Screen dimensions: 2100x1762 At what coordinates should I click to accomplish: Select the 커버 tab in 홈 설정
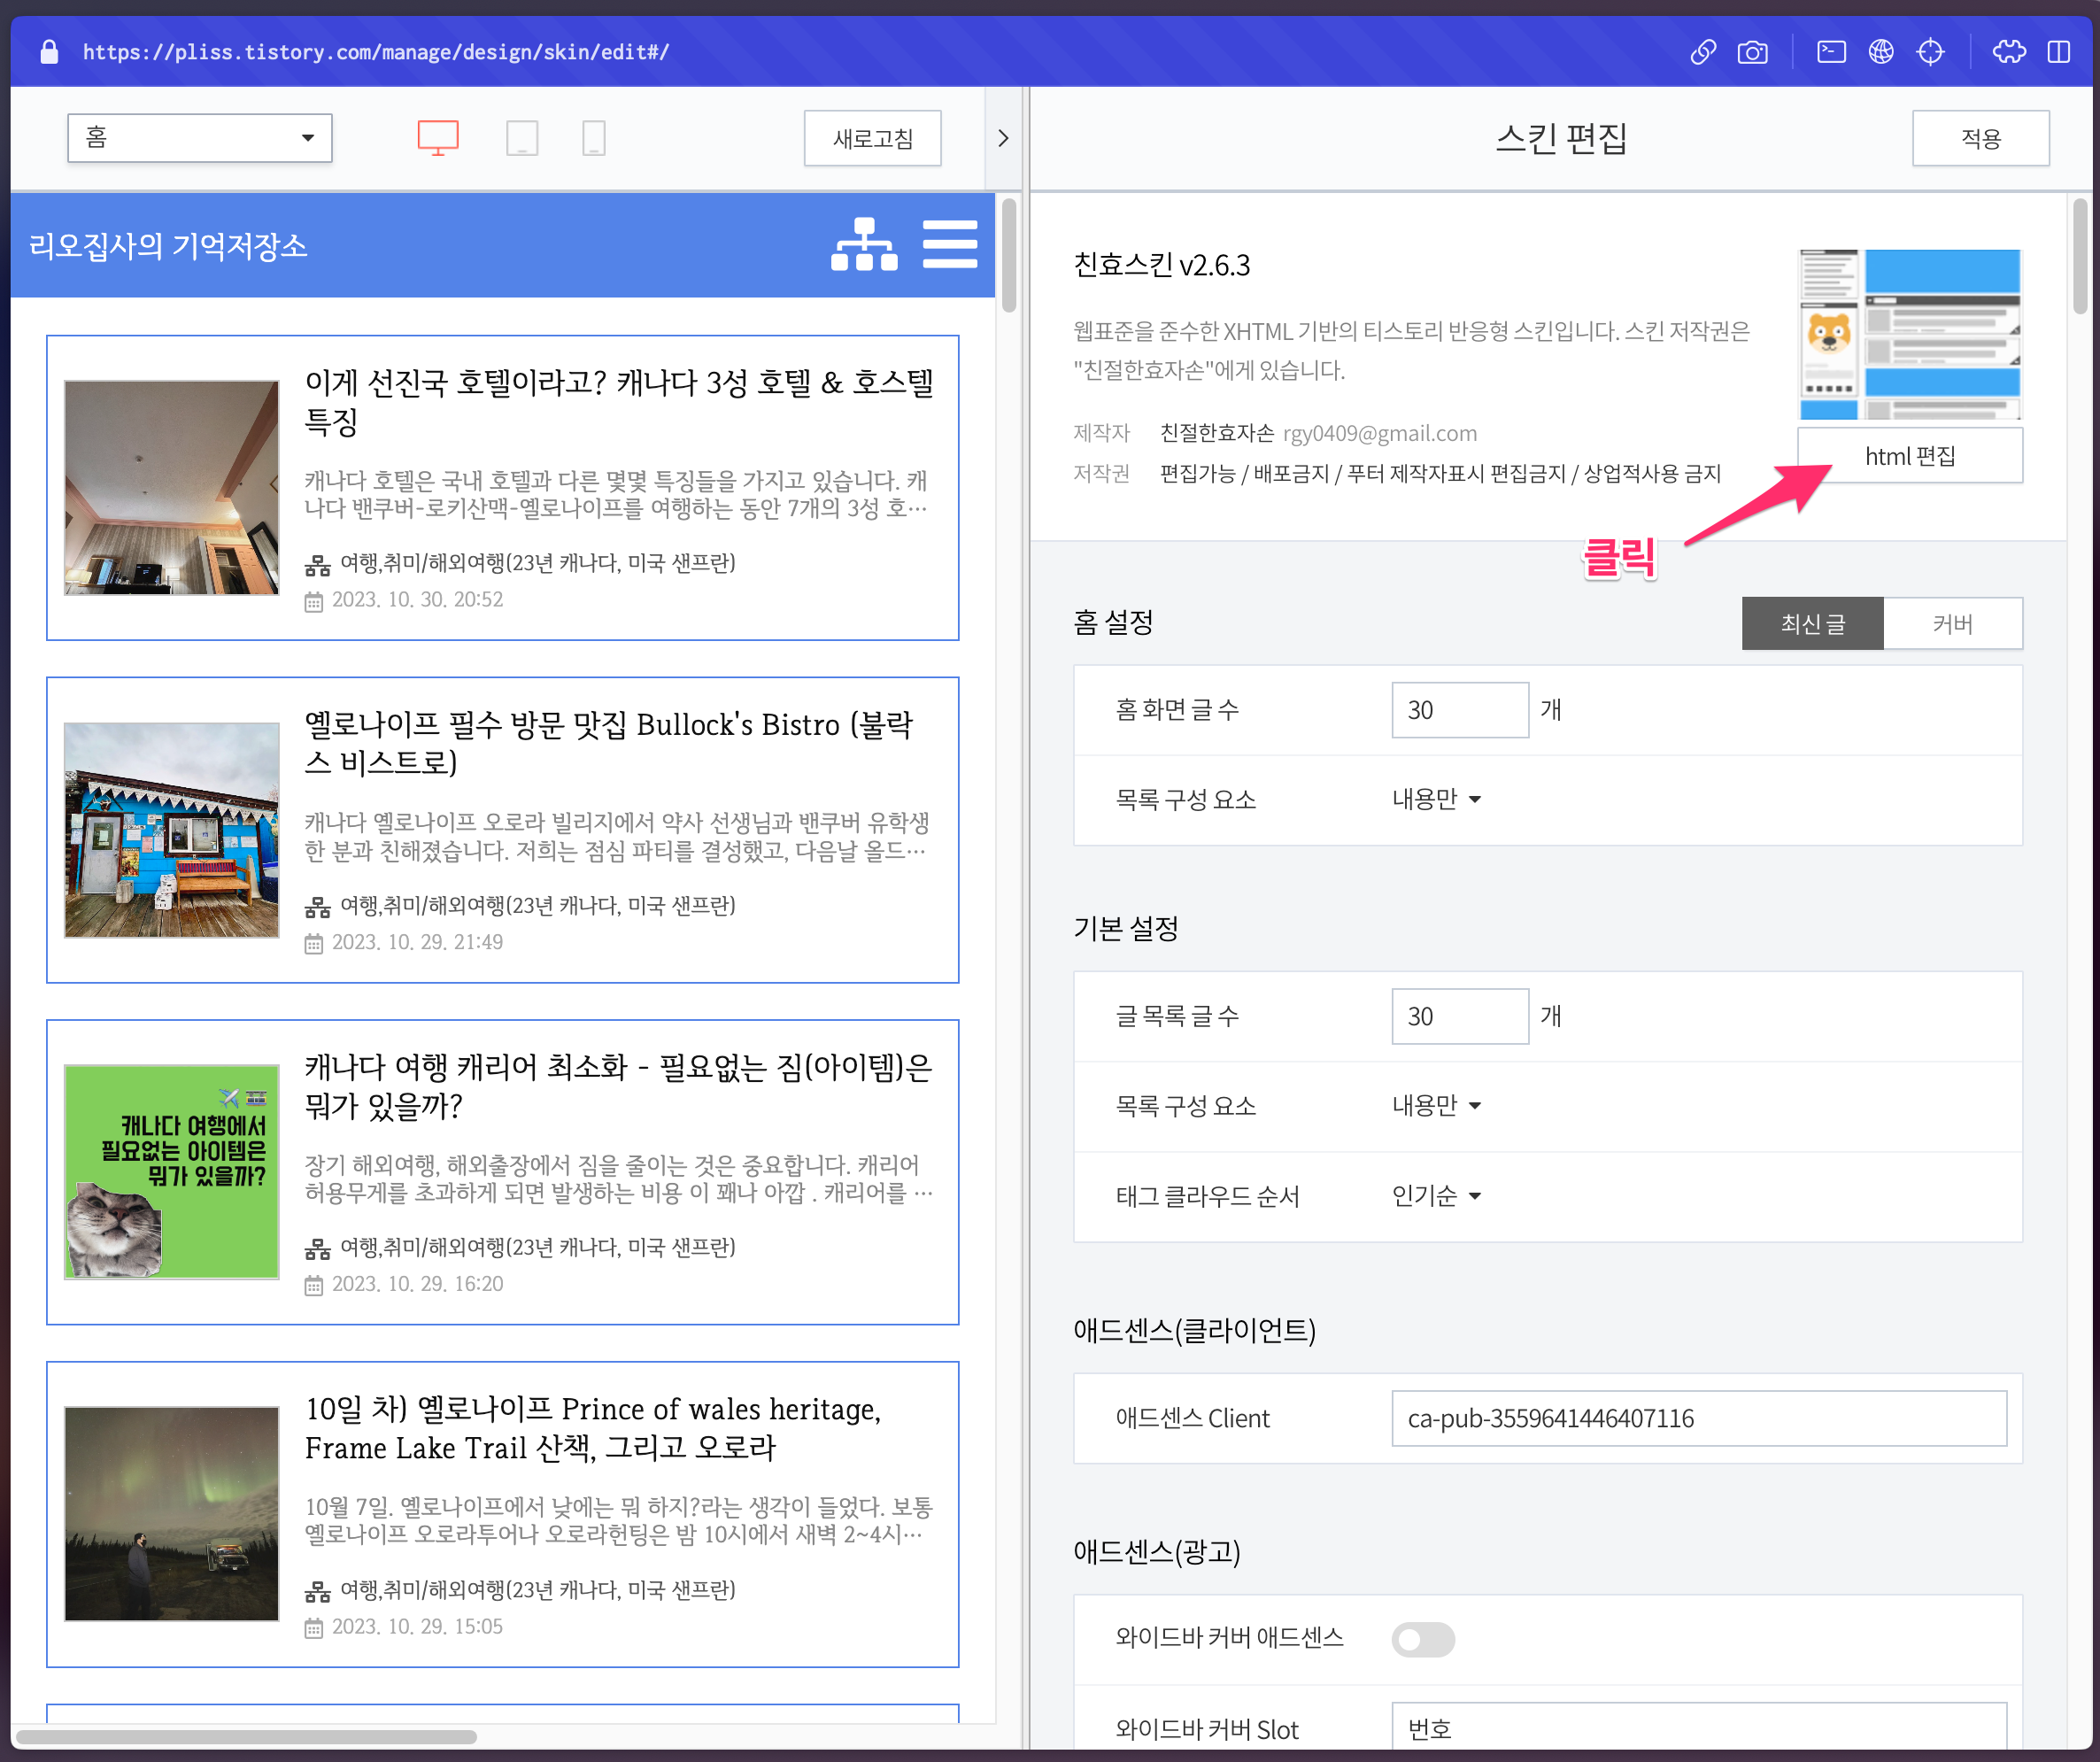(1958, 622)
